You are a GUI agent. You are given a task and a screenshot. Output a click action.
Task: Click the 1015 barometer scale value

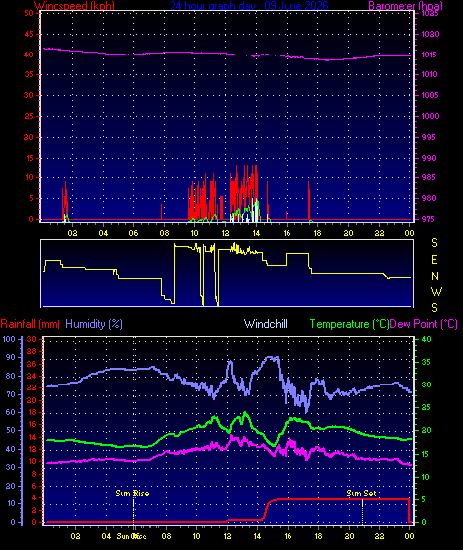click(430, 55)
